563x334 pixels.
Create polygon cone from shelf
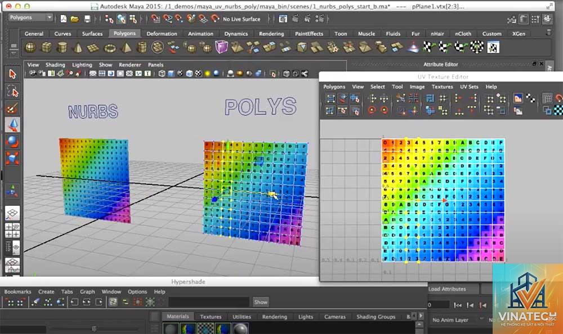click(x=78, y=47)
